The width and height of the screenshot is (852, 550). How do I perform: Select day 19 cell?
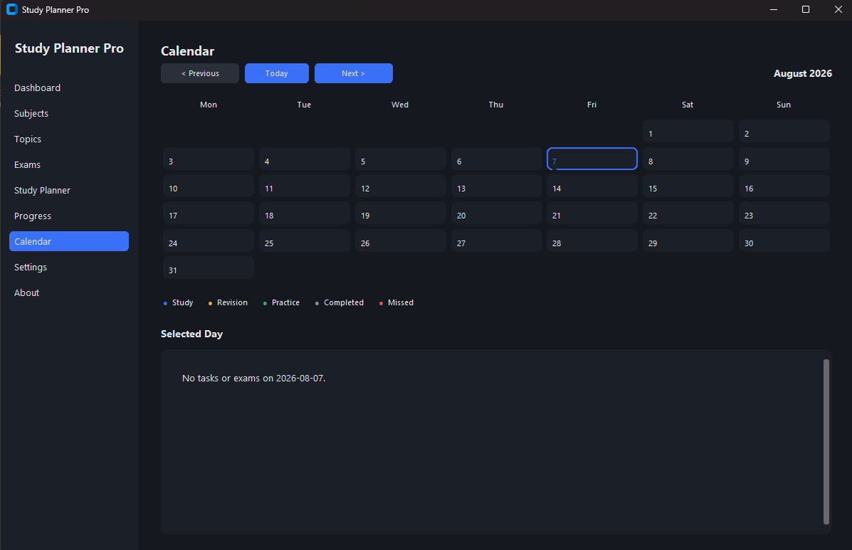[x=401, y=213]
